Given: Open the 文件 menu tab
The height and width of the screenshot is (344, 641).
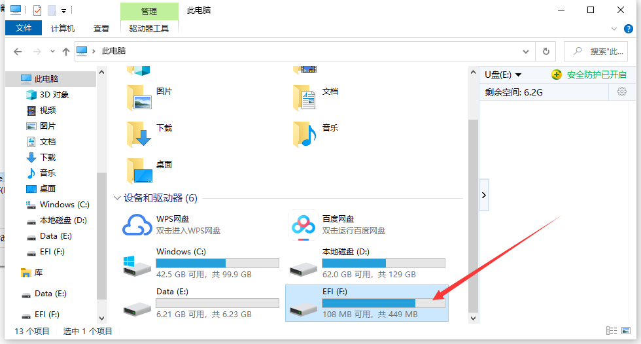Looking at the screenshot, I should 24,29.
